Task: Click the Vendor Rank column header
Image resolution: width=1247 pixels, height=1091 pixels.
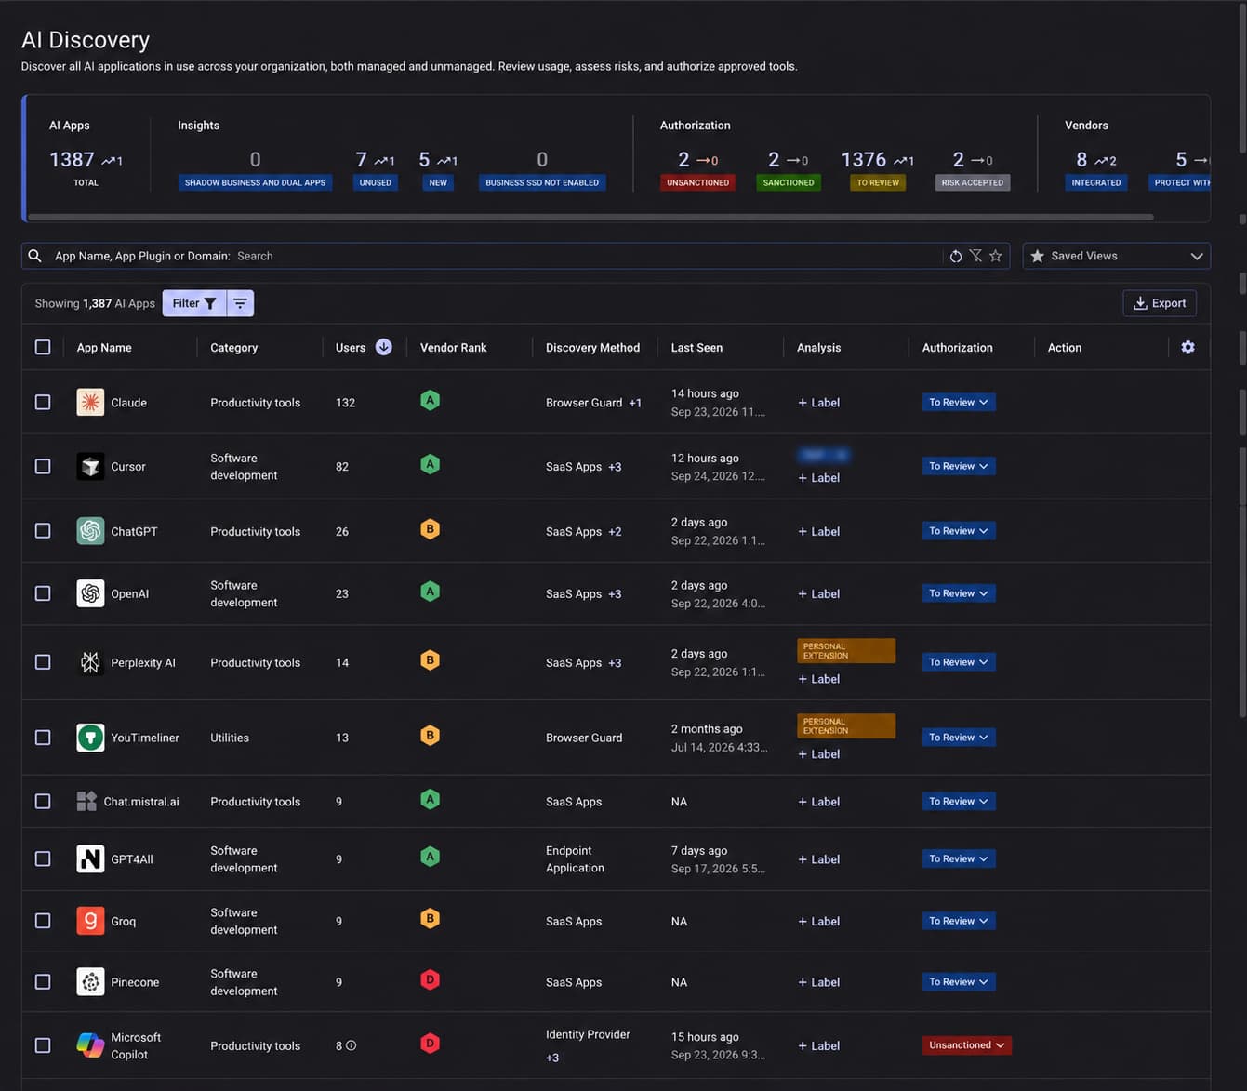Action: coord(453,348)
